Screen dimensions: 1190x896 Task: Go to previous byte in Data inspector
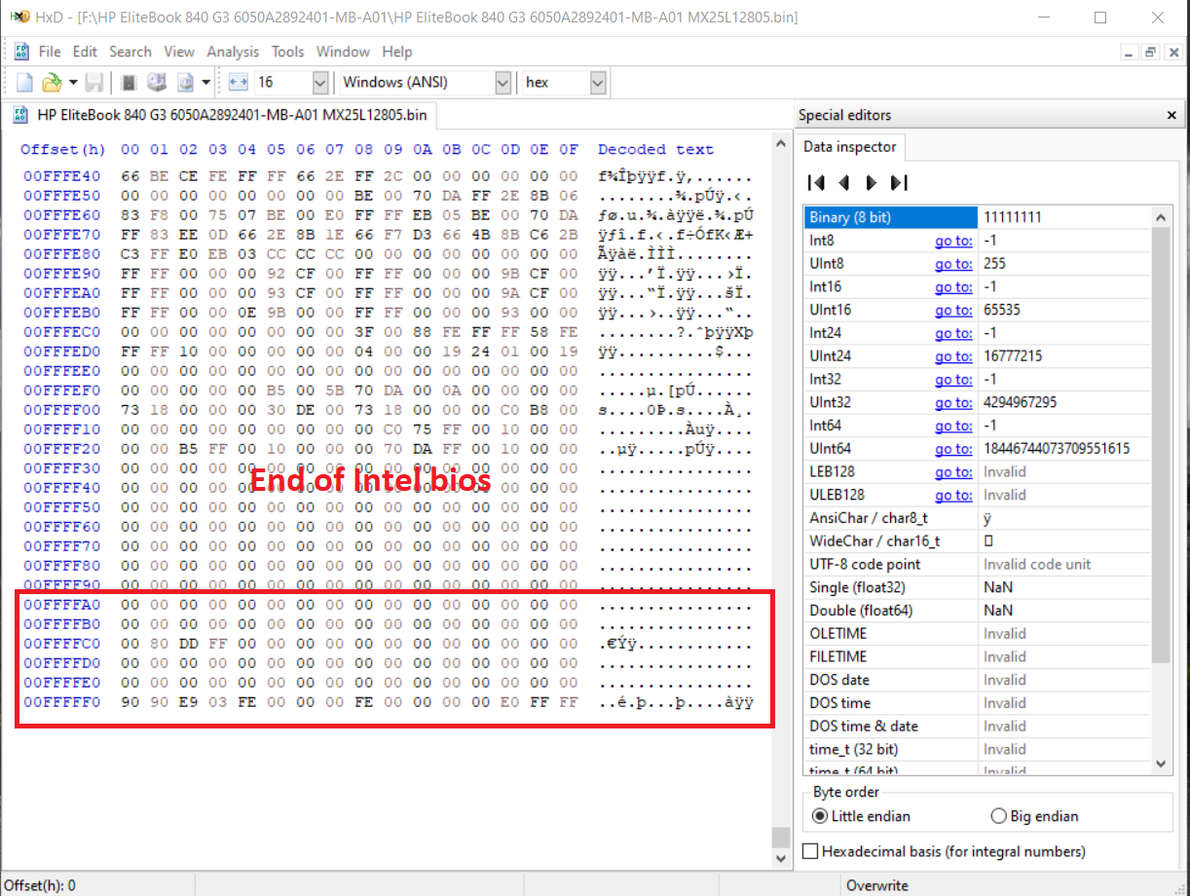[844, 182]
